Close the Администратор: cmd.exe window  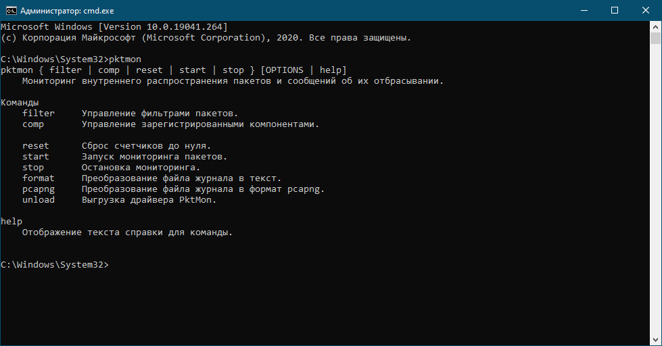(646, 11)
